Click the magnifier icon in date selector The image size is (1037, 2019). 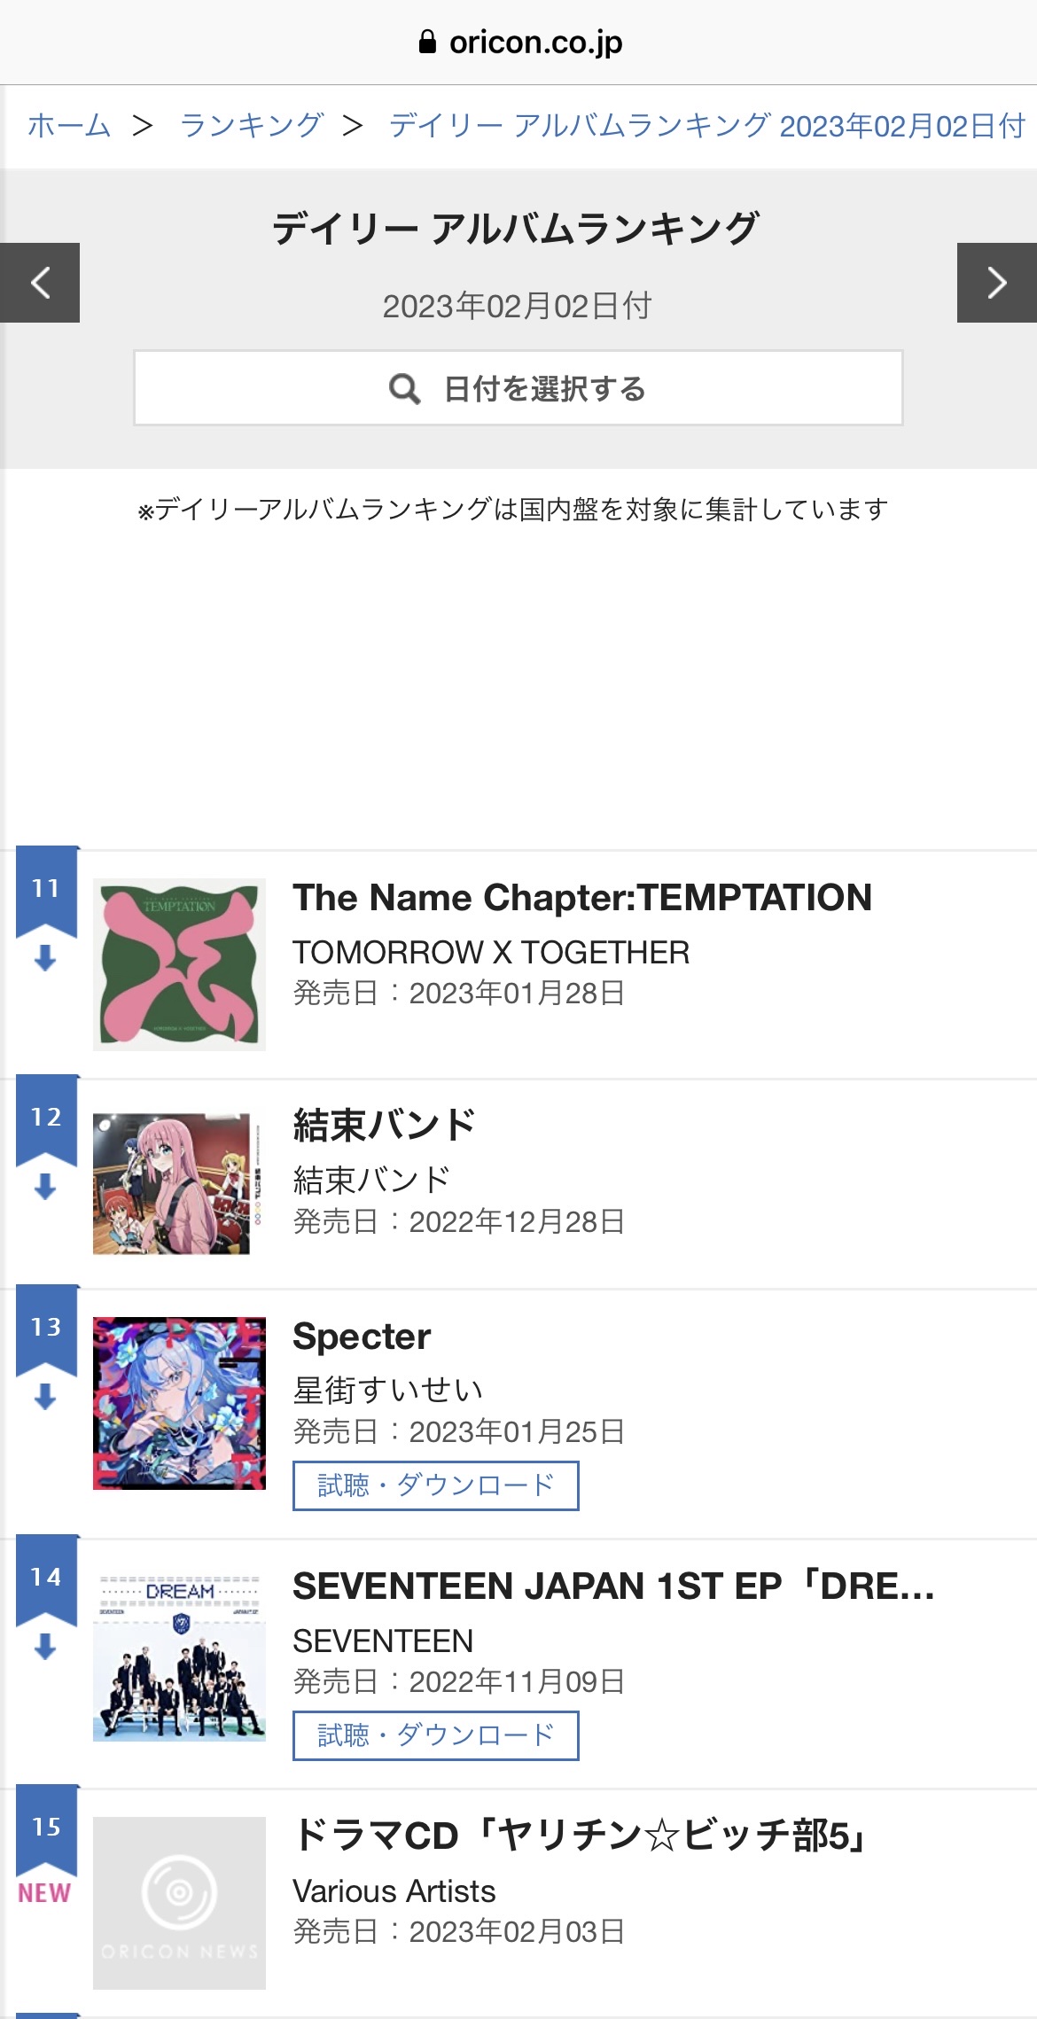404,388
